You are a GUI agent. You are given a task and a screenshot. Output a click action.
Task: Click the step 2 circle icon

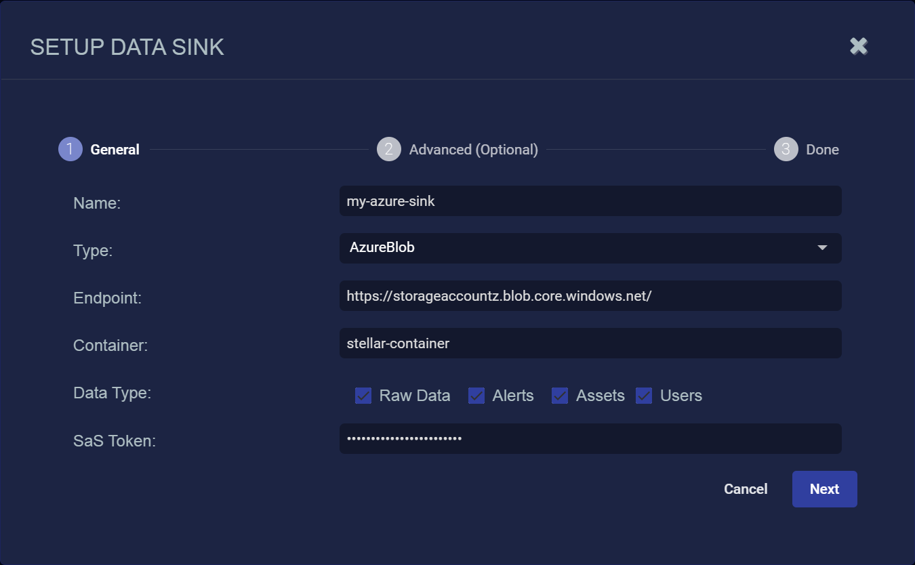(x=389, y=149)
